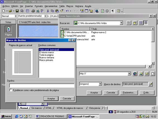The height and width of the screenshot is (119, 158).
Task: Click Aceptar in Marco de destino dialog
Action: point(51,99)
